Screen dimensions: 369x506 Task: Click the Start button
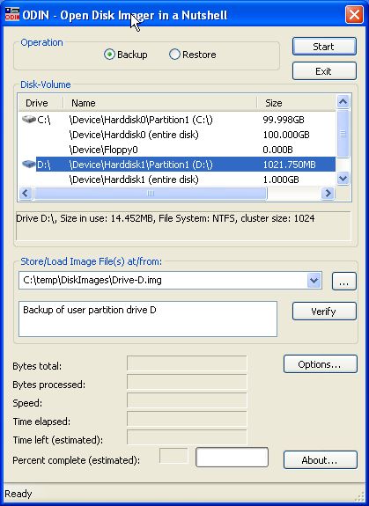coord(324,47)
